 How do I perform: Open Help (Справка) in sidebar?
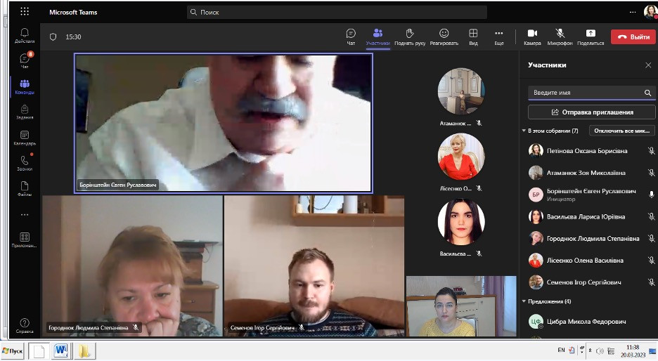(x=25, y=326)
